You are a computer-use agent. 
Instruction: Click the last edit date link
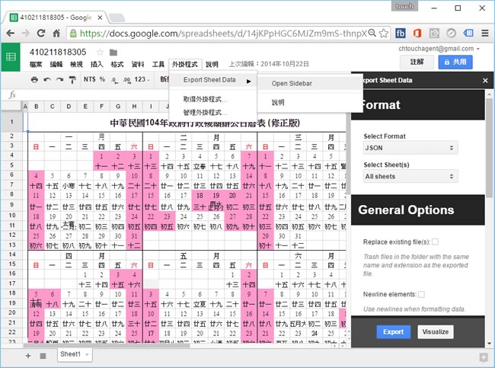269,64
